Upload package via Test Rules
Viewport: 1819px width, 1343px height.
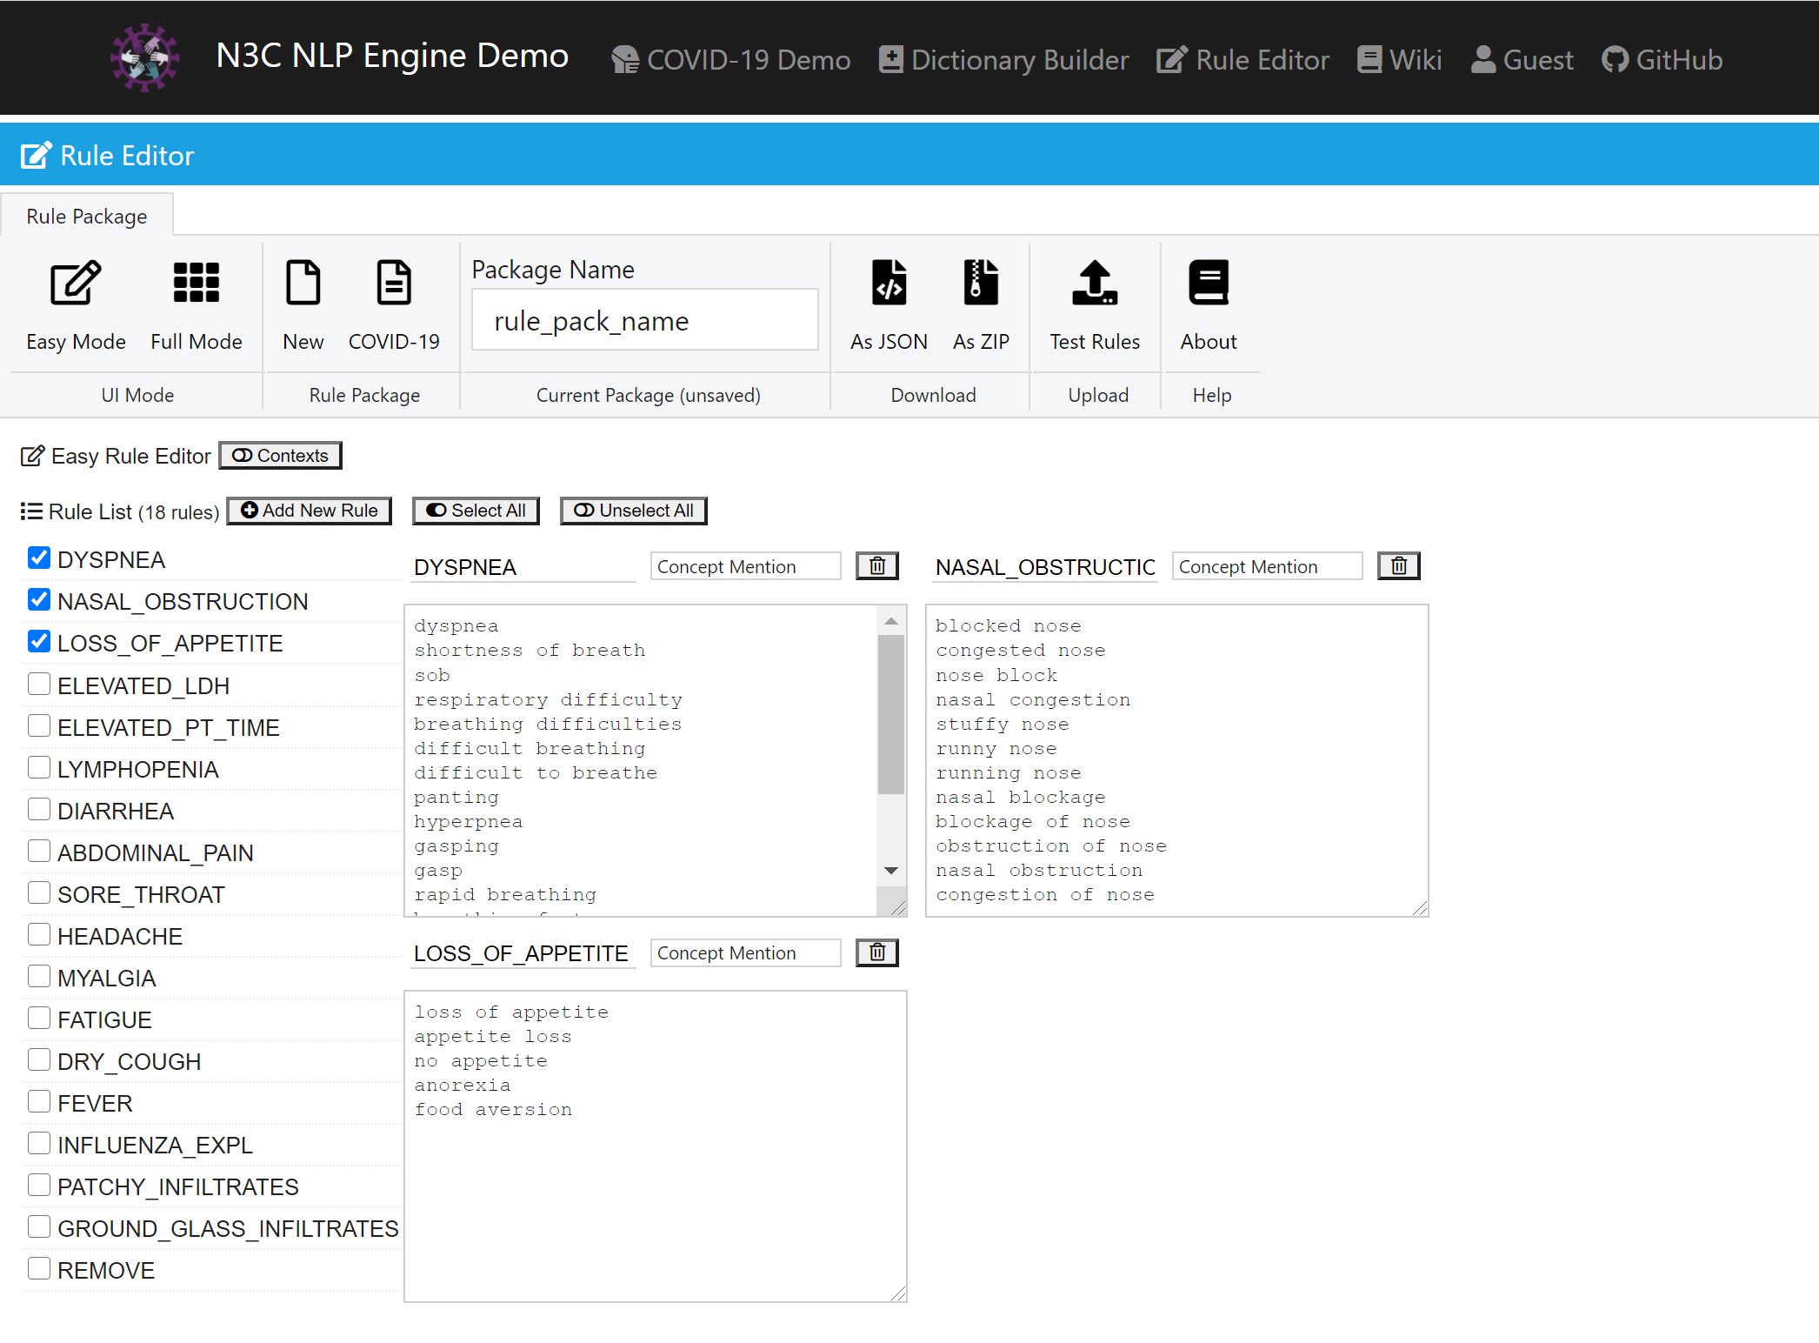coord(1094,284)
